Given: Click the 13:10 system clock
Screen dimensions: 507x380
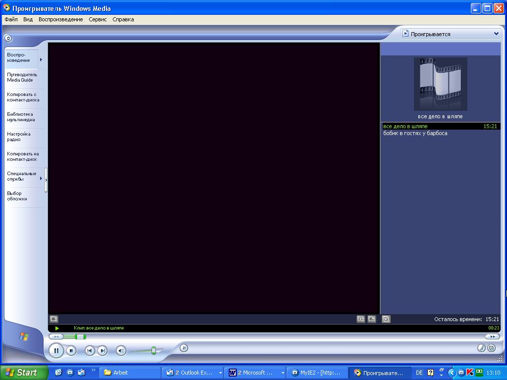Looking at the screenshot, I should (493, 373).
